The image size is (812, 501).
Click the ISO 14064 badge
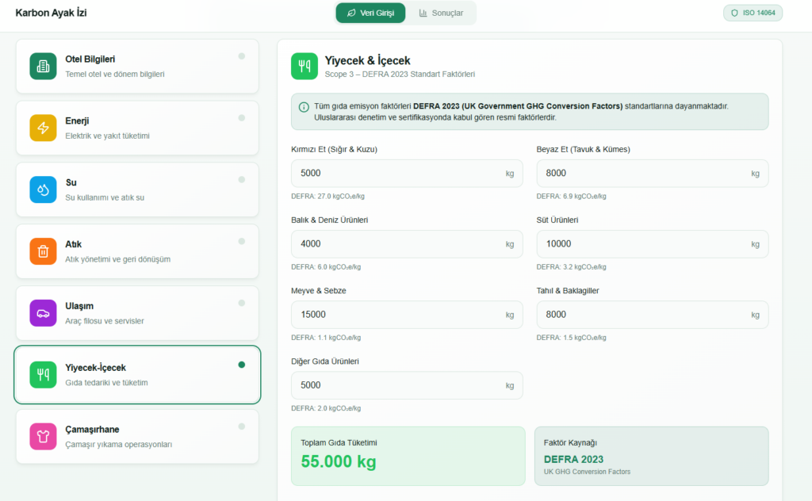[x=753, y=13]
